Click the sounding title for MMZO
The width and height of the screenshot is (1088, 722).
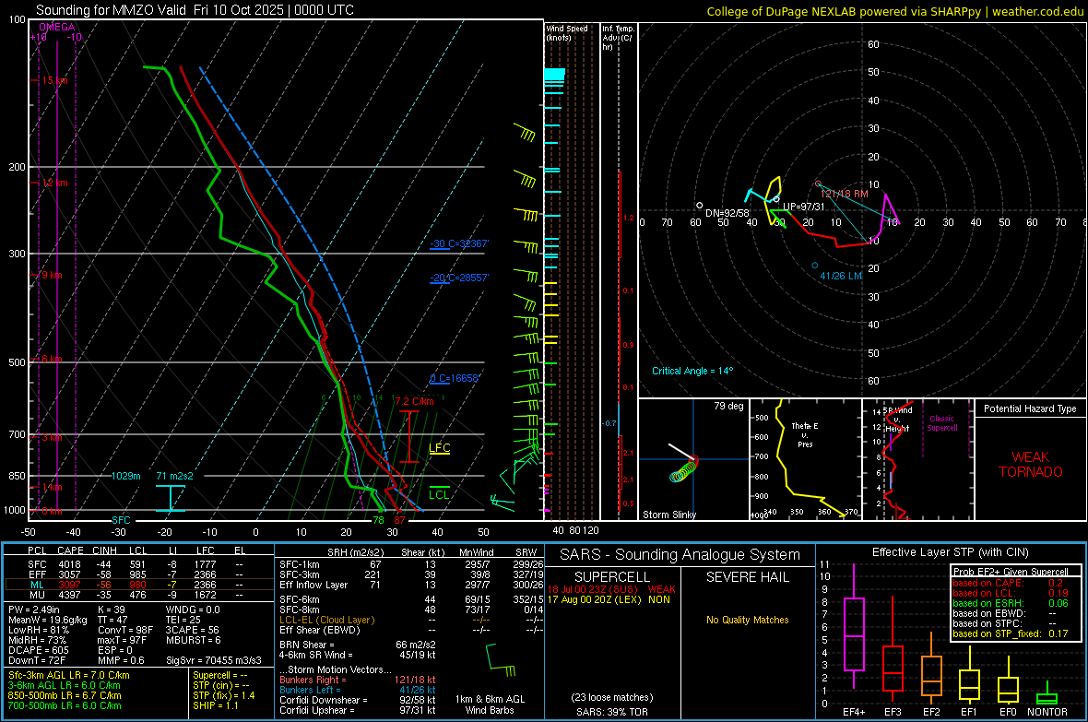click(x=195, y=10)
